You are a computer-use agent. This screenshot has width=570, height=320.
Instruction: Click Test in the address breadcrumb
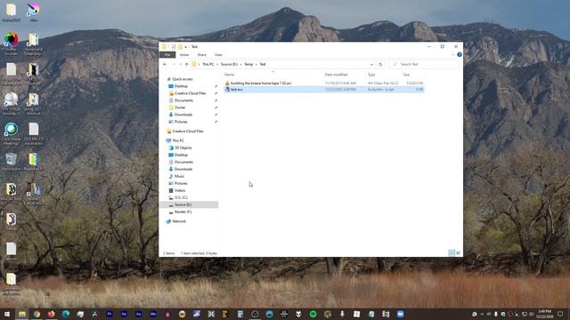click(x=263, y=64)
